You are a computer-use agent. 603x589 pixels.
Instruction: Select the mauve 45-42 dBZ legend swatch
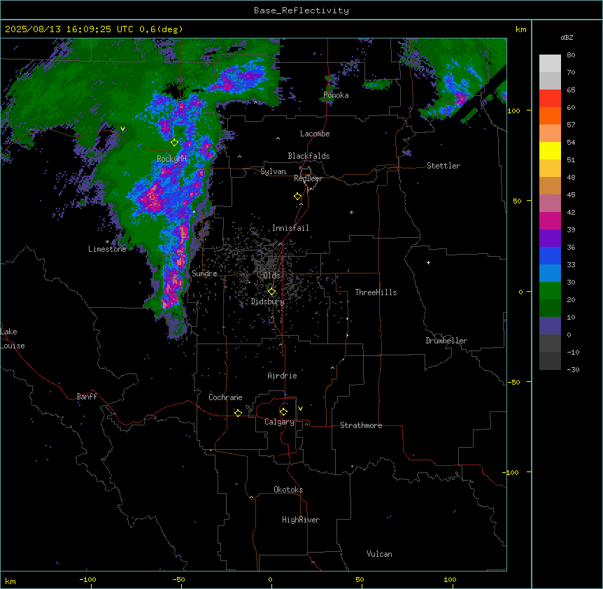tap(550, 203)
